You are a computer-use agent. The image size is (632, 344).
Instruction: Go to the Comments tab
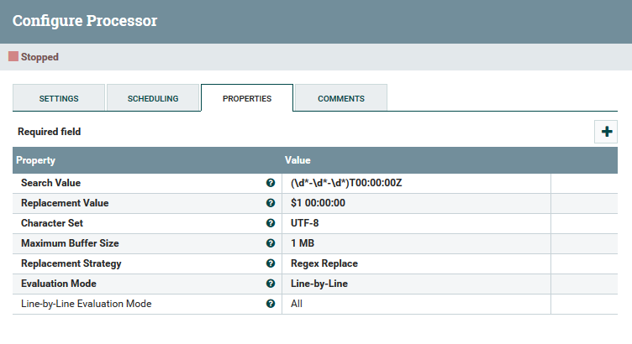(341, 98)
